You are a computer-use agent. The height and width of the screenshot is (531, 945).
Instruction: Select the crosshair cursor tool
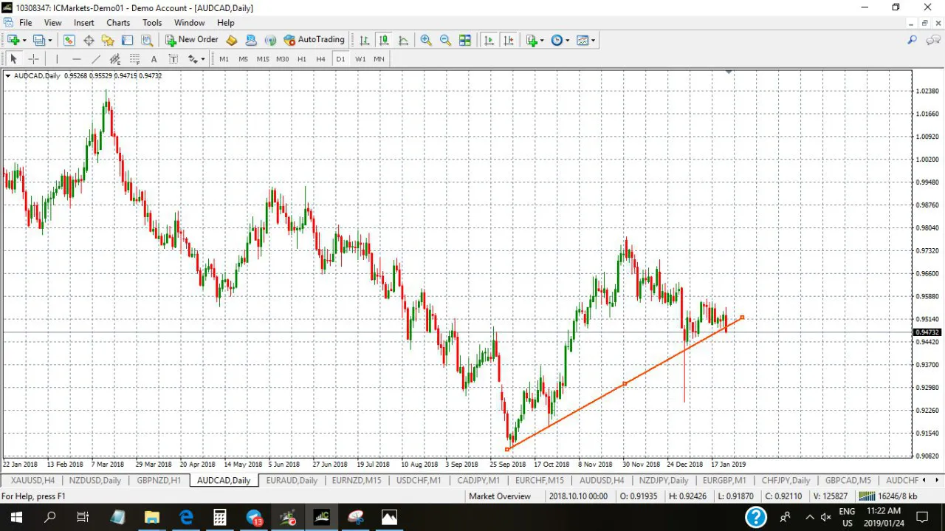33,59
